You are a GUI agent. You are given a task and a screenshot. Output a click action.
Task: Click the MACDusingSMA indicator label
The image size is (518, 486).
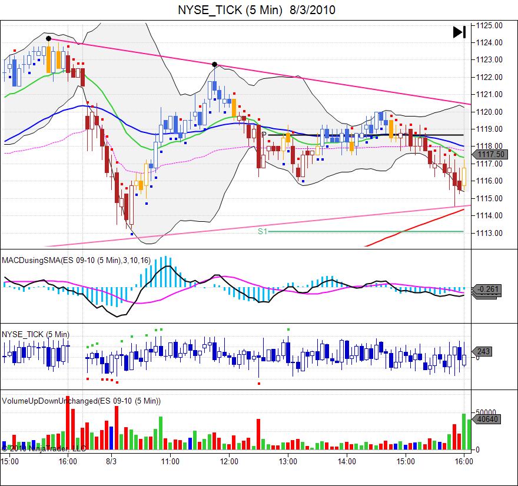tap(77, 261)
